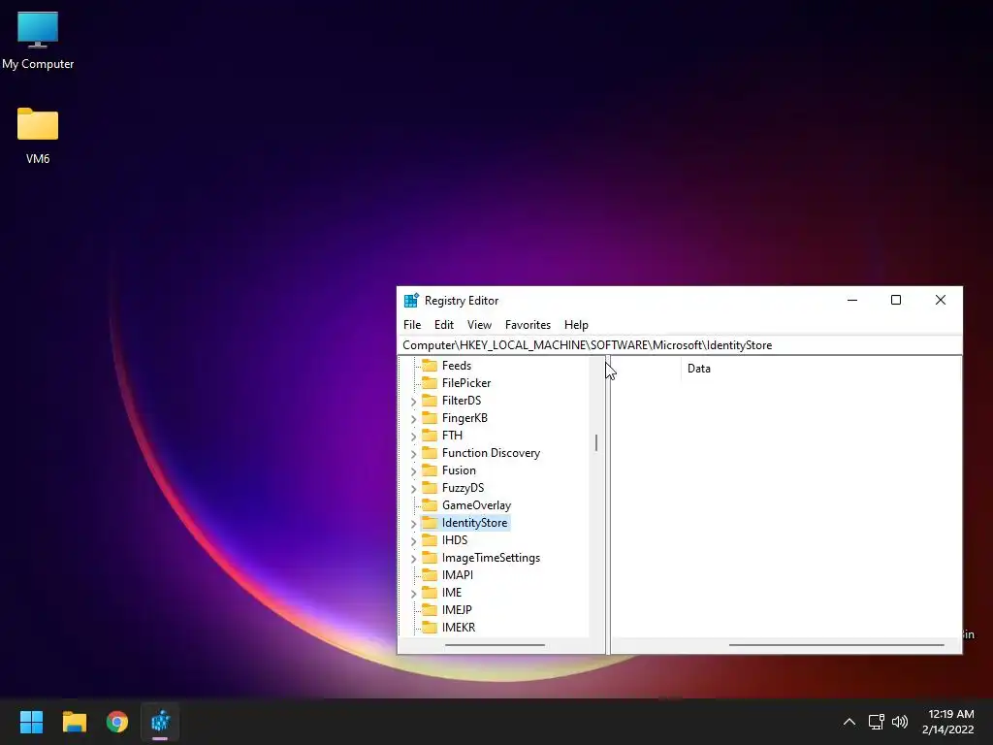Expand the IdentityStore key
This screenshot has height=745, width=993.
click(413, 523)
